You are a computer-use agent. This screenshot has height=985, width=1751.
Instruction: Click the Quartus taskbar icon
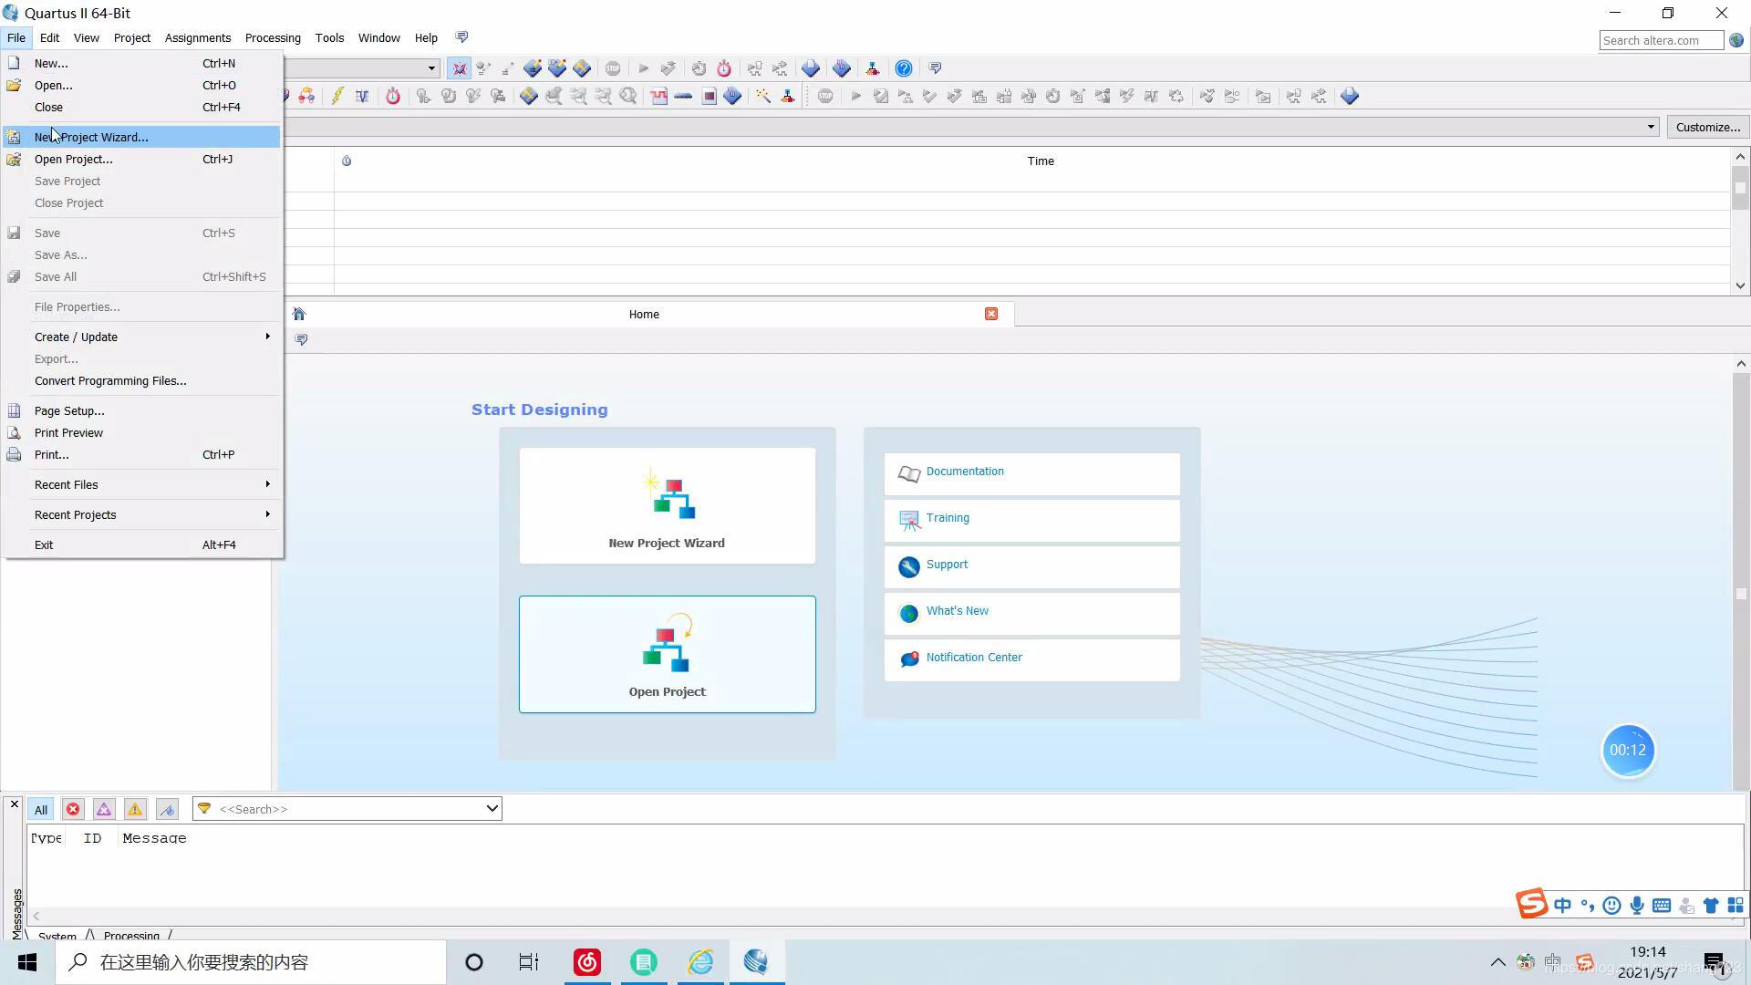pyautogui.click(x=756, y=962)
